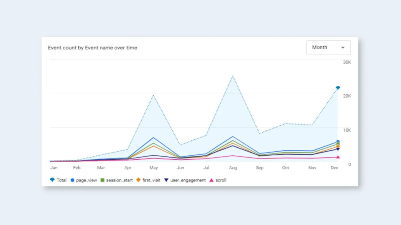This screenshot has height=225, width=401.
Task: Click the chart title Event count by Event name
Action: [93, 48]
